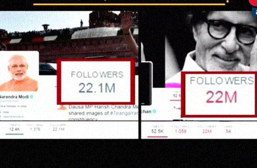Open the Tweets 12.4K tab
This screenshot has width=257, height=168.
[x=15, y=128]
